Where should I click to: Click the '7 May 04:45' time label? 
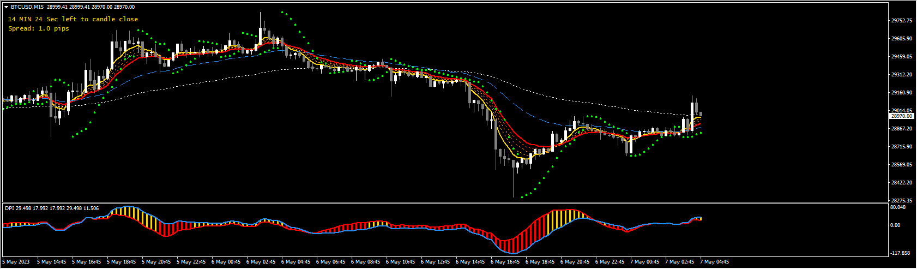pyautogui.click(x=715, y=262)
